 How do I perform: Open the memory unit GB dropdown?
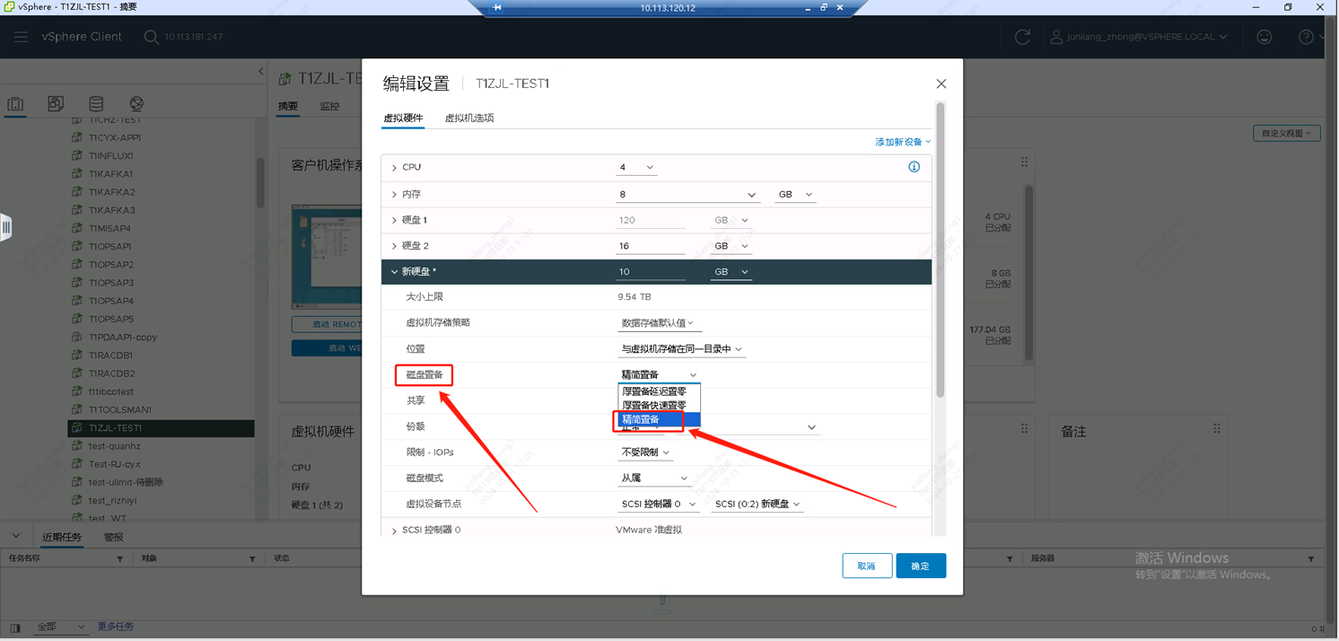tap(795, 195)
